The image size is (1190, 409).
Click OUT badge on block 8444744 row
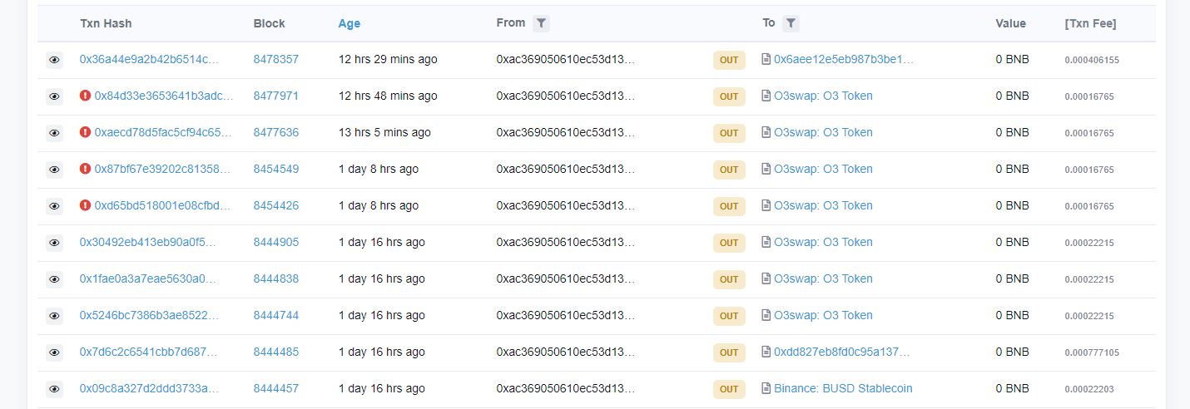point(729,316)
